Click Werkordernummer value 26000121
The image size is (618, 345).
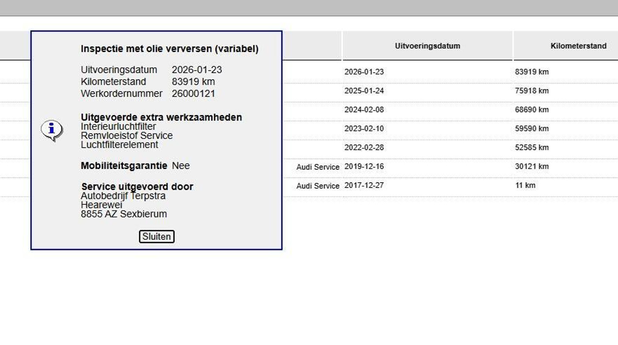[193, 94]
